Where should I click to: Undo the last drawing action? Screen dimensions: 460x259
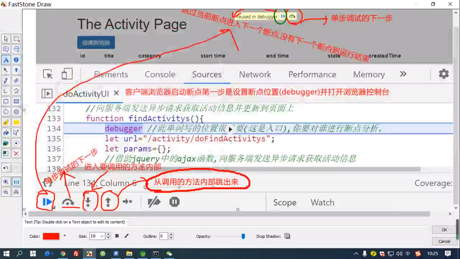6,168
